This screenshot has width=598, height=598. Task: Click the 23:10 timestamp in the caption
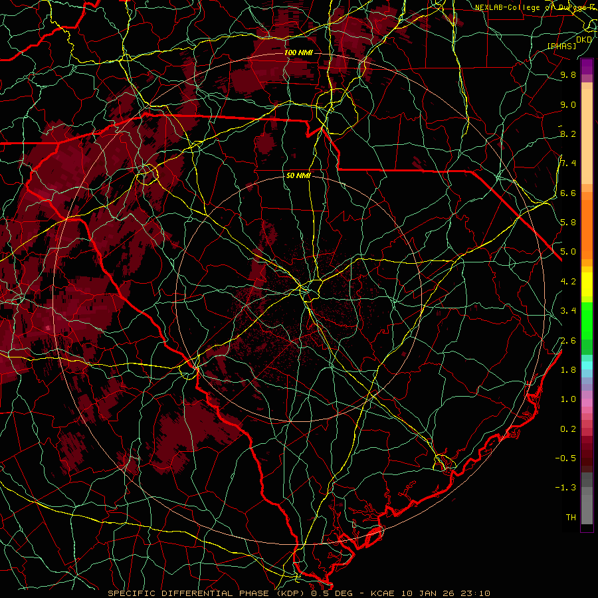pyautogui.click(x=476, y=593)
